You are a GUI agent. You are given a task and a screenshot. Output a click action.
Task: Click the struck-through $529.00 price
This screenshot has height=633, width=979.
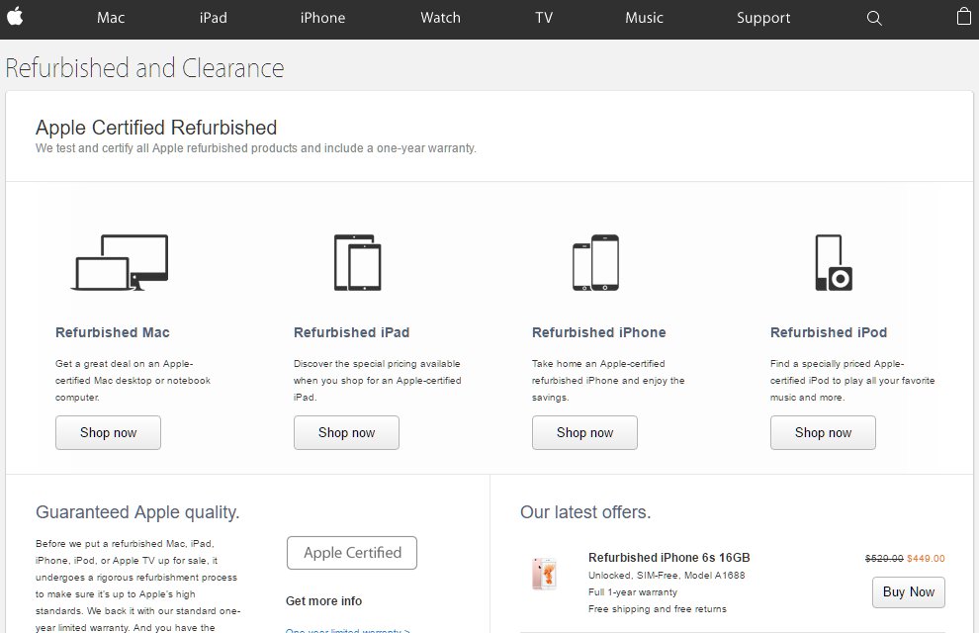(884, 558)
